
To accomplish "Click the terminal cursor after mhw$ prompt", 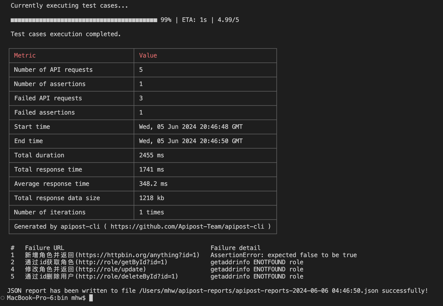I will 91,298.
